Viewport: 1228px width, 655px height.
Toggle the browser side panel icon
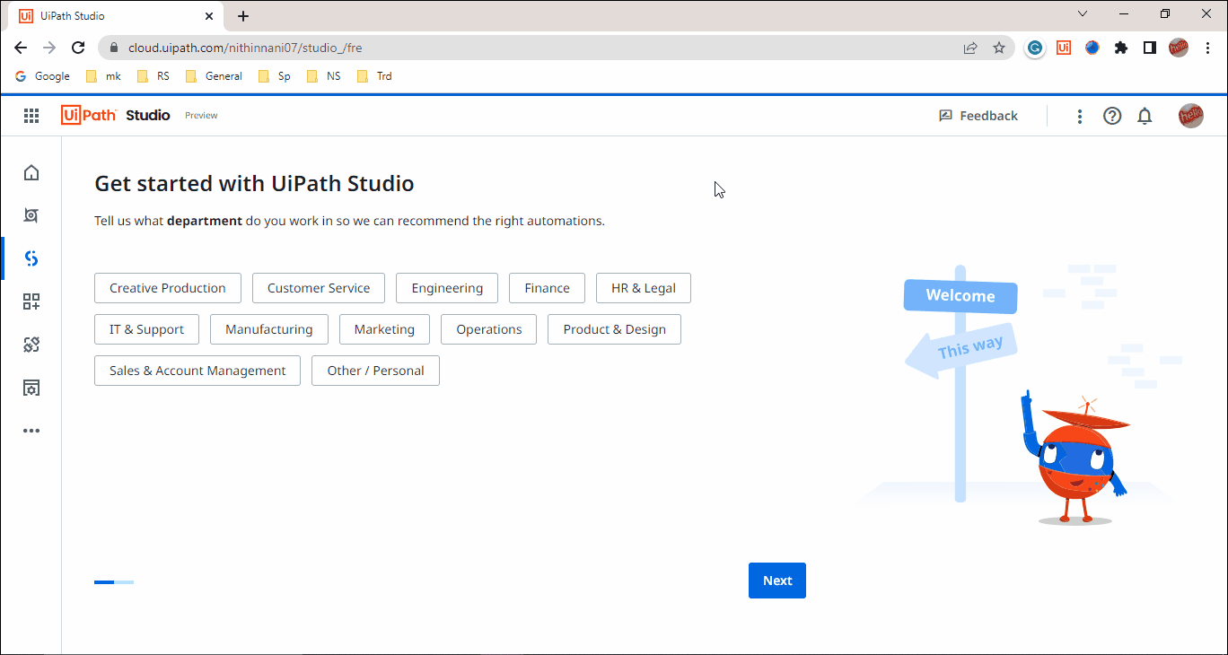point(1150,48)
